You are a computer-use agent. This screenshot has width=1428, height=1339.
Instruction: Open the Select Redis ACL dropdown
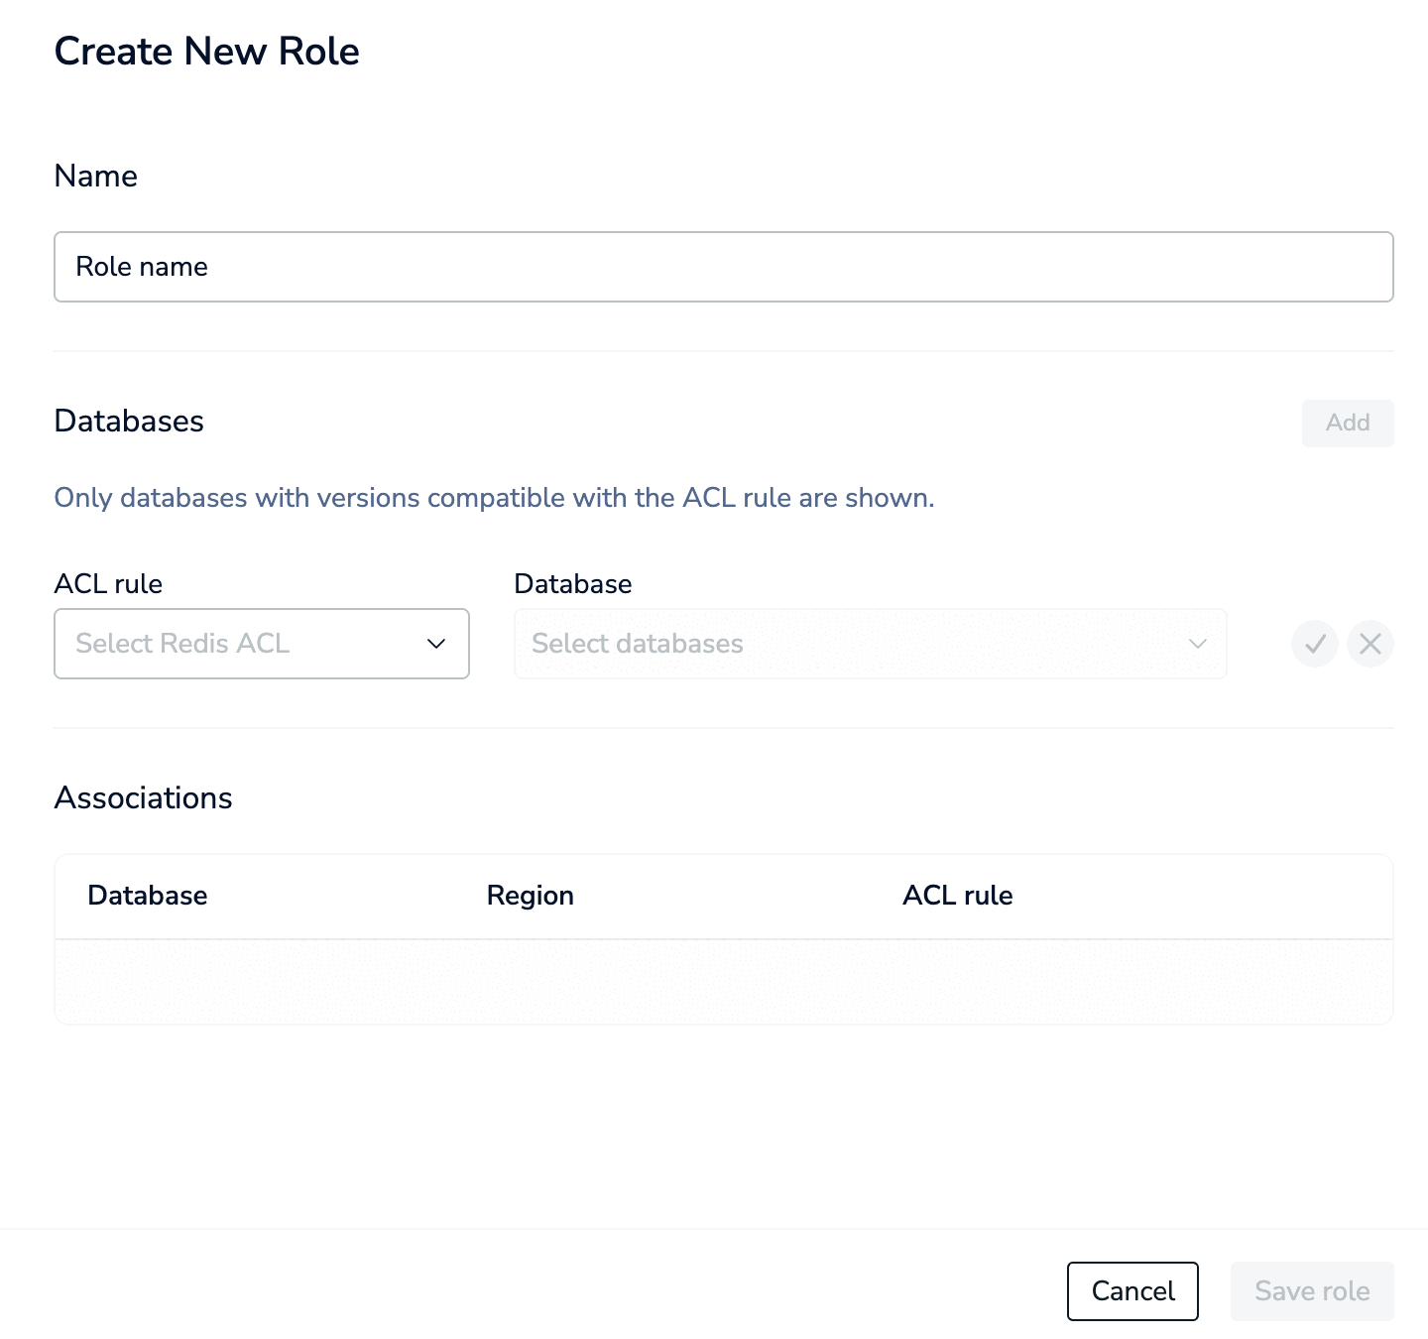pos(248,644)
